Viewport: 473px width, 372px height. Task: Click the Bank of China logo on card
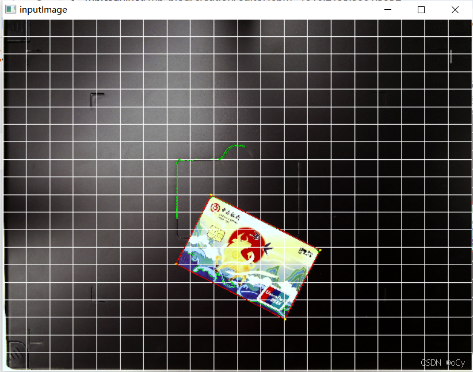[215, 208]
